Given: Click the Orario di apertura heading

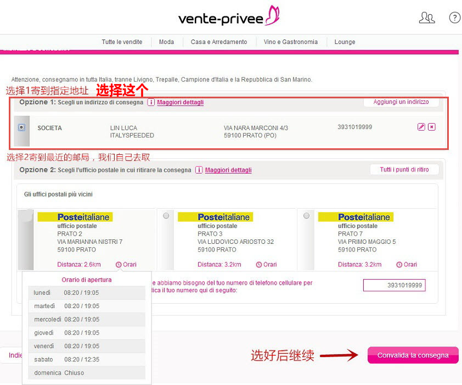Looking at the screenshot, I should 87,280.
